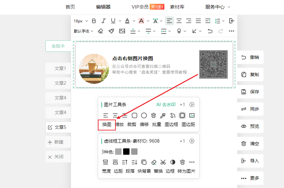Open VIP会员 in top navigation

coord(140,7)
